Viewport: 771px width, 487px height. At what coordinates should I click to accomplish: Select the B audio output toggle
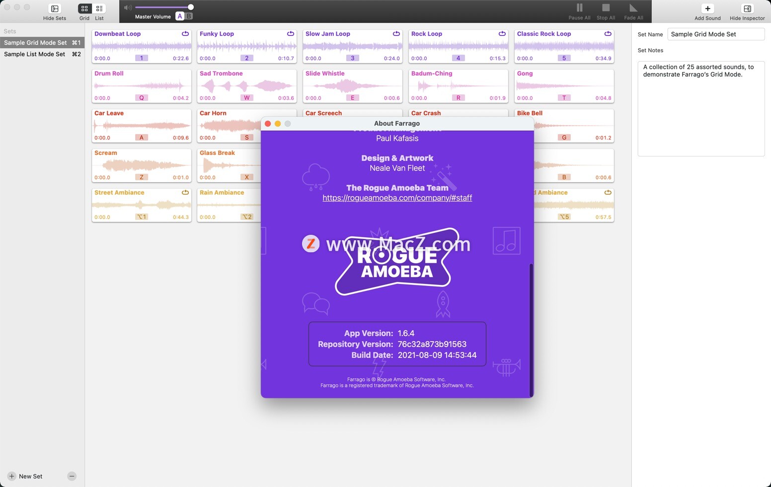189,16
